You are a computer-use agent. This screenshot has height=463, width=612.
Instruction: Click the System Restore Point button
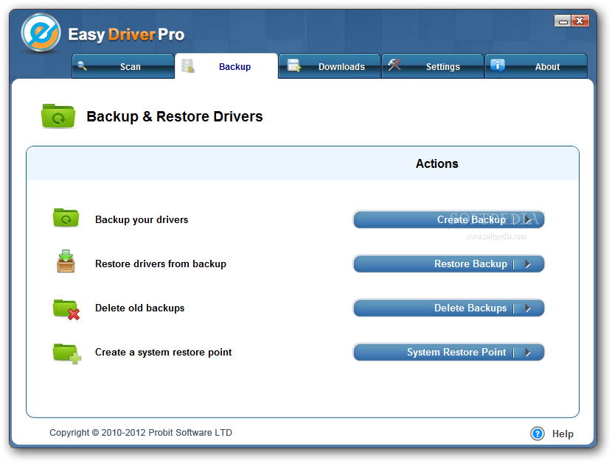[x=448, y=353]
